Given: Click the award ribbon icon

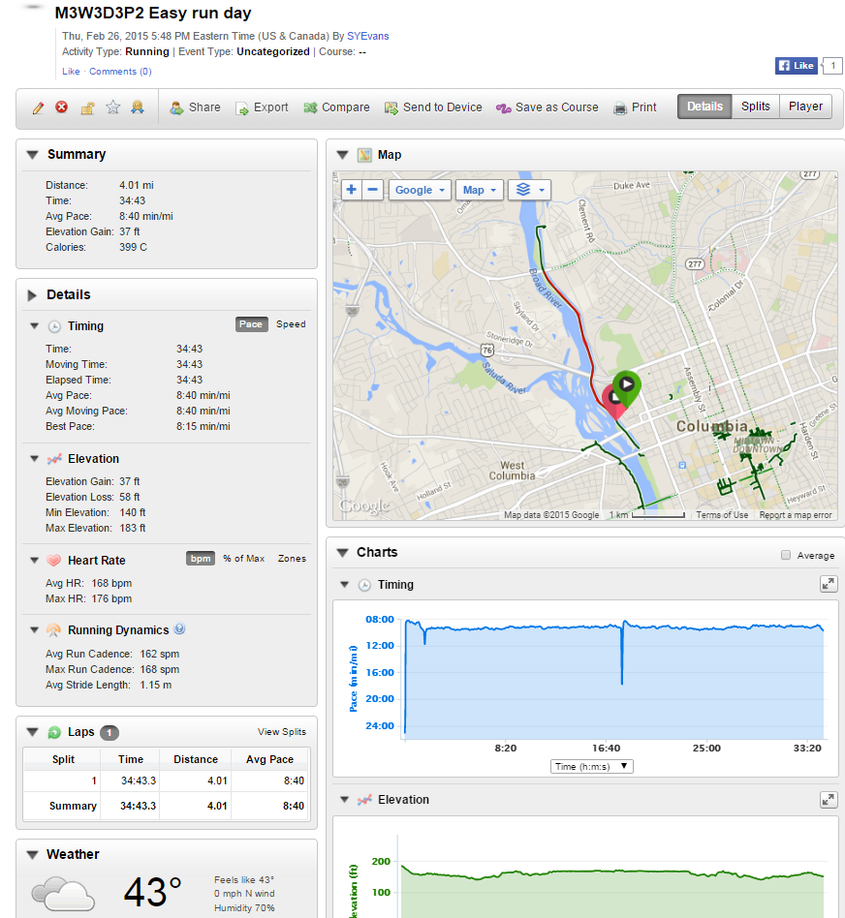Looking at the screenshot, I should [x=138, y=107].
